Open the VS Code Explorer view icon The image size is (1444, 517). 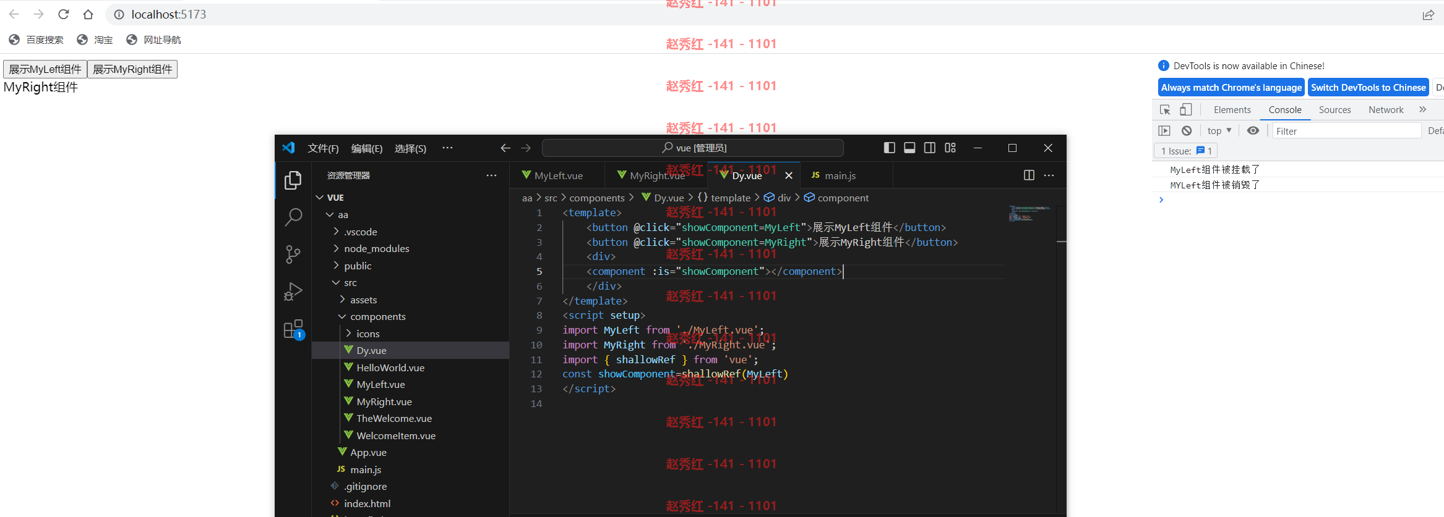pyautogui.click(x=293, y=180)
